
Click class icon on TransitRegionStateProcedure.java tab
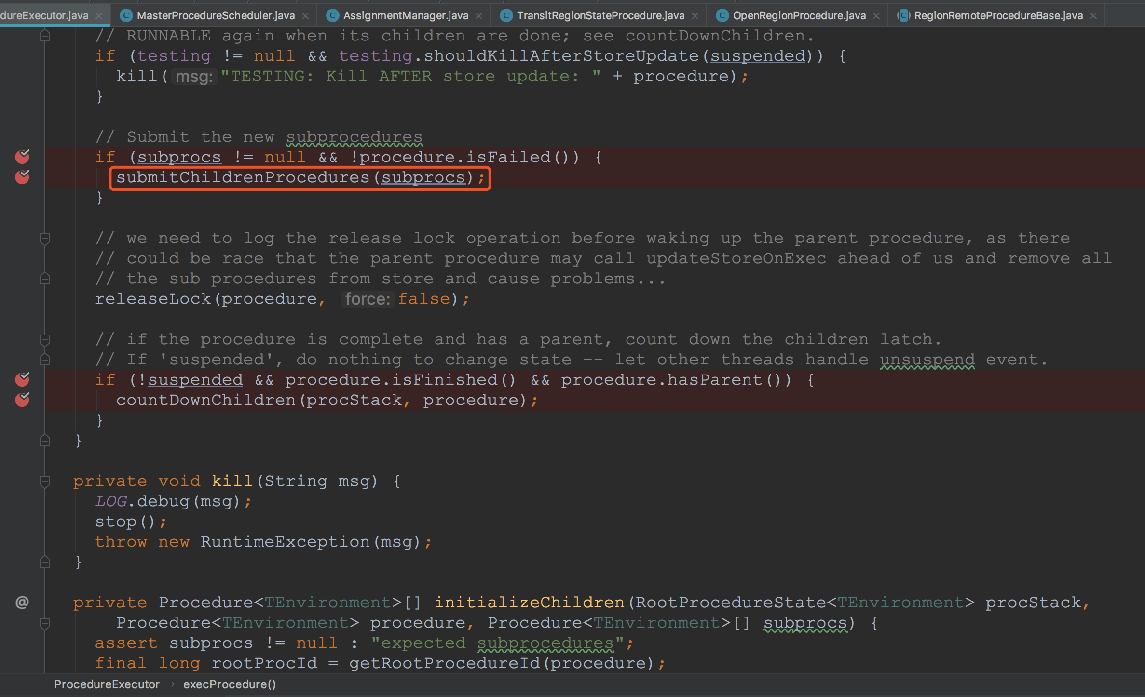click(x=506, y=15)
